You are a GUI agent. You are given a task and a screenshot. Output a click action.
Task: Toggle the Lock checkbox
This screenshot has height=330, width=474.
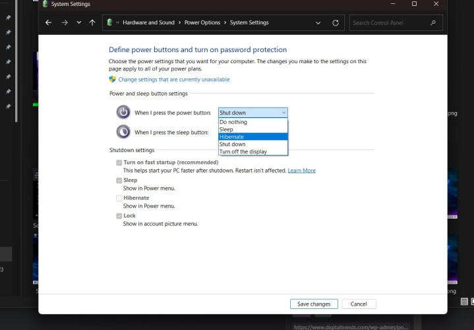point(119,215)
